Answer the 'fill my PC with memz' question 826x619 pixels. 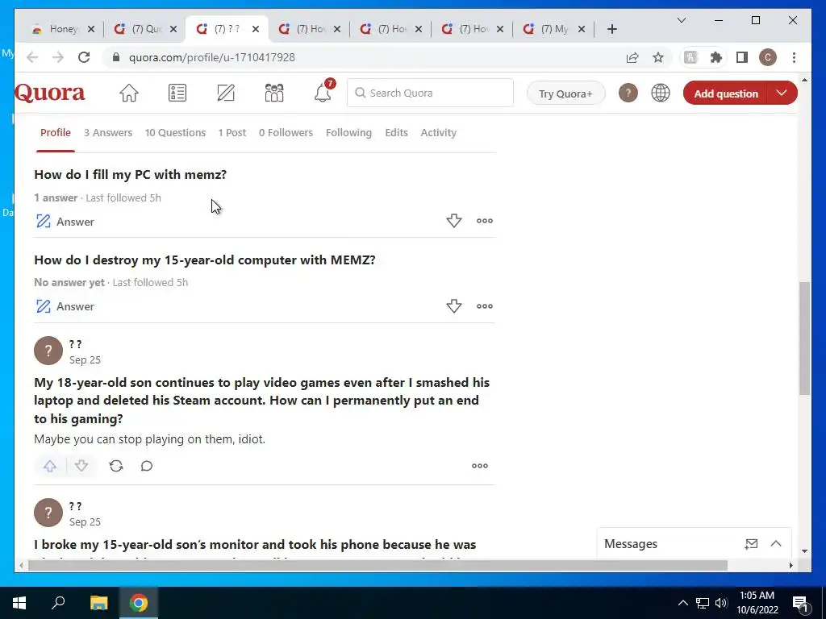[x=65, y=222]
